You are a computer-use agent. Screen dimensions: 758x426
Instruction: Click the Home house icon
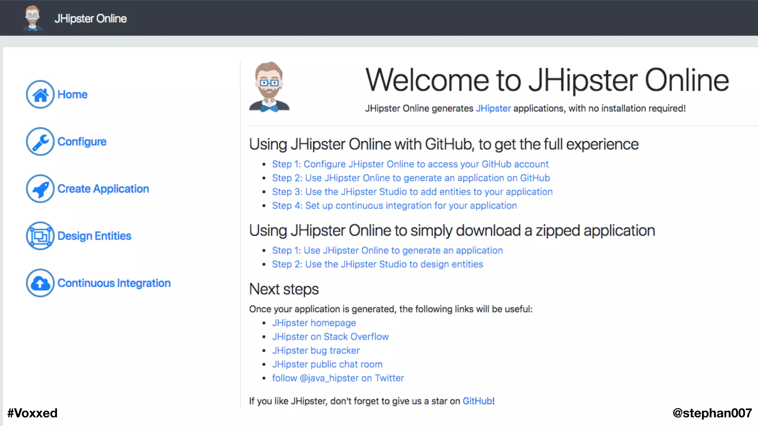[x=40, y=94]
